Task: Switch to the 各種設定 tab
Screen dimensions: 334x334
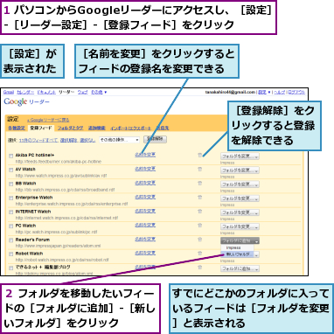Action: click(16, 128)
